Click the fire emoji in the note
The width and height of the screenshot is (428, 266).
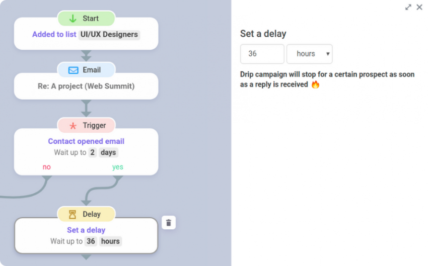tap(315, 84)
